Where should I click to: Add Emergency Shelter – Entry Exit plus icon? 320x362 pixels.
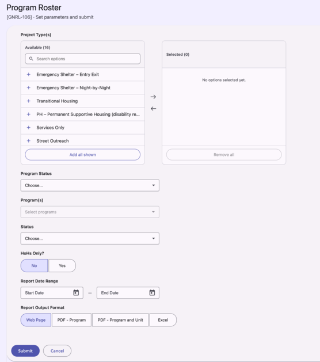[29, 74]
